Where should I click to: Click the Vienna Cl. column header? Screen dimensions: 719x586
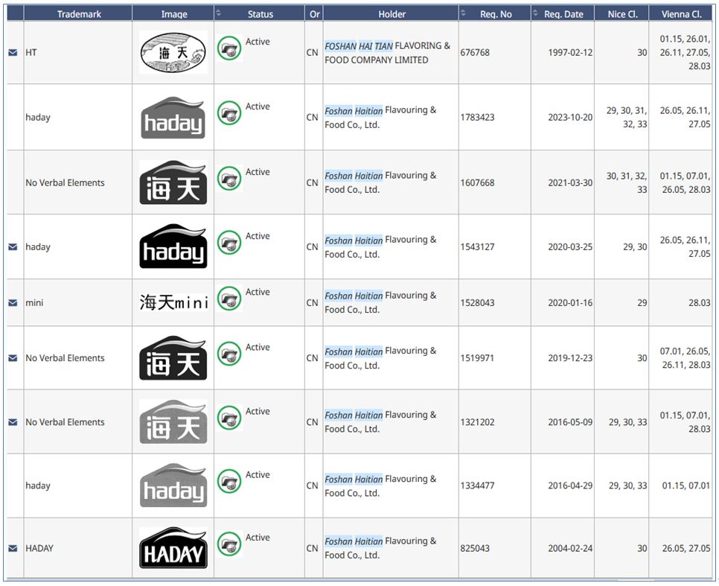680,14
